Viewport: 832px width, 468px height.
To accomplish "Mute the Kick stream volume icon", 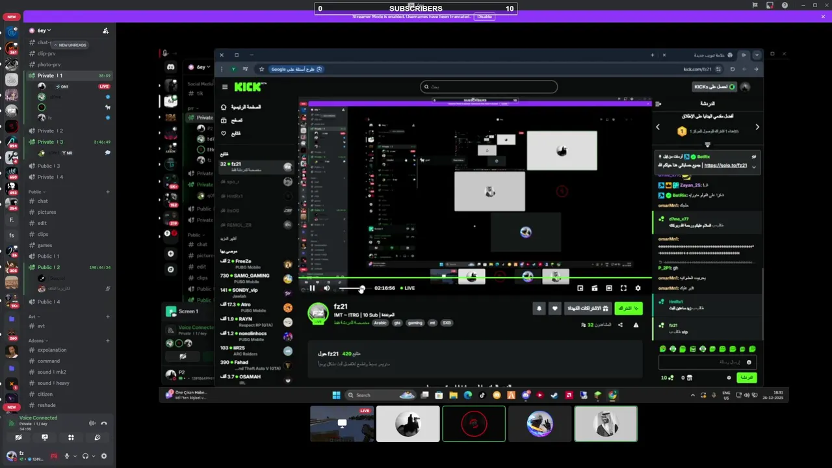I will 326,288.
